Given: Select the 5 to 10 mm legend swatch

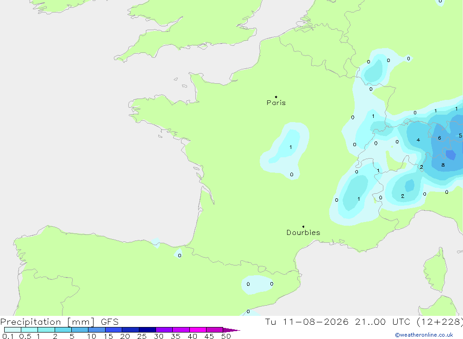Looking at the screenshot, I should pyautogui.click(x=80, y=330).
